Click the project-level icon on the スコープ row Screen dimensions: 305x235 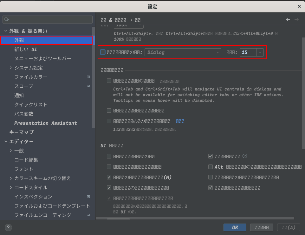(88, 86)
